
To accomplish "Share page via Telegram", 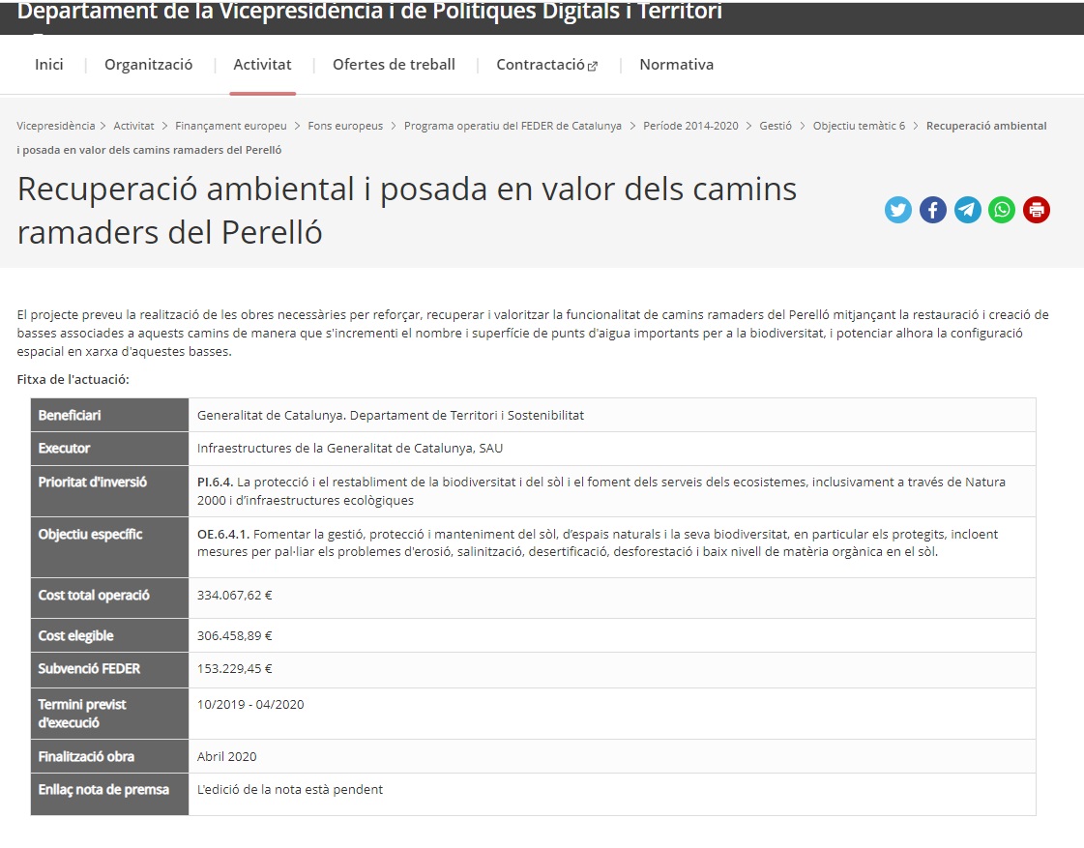I will point(967,210).
